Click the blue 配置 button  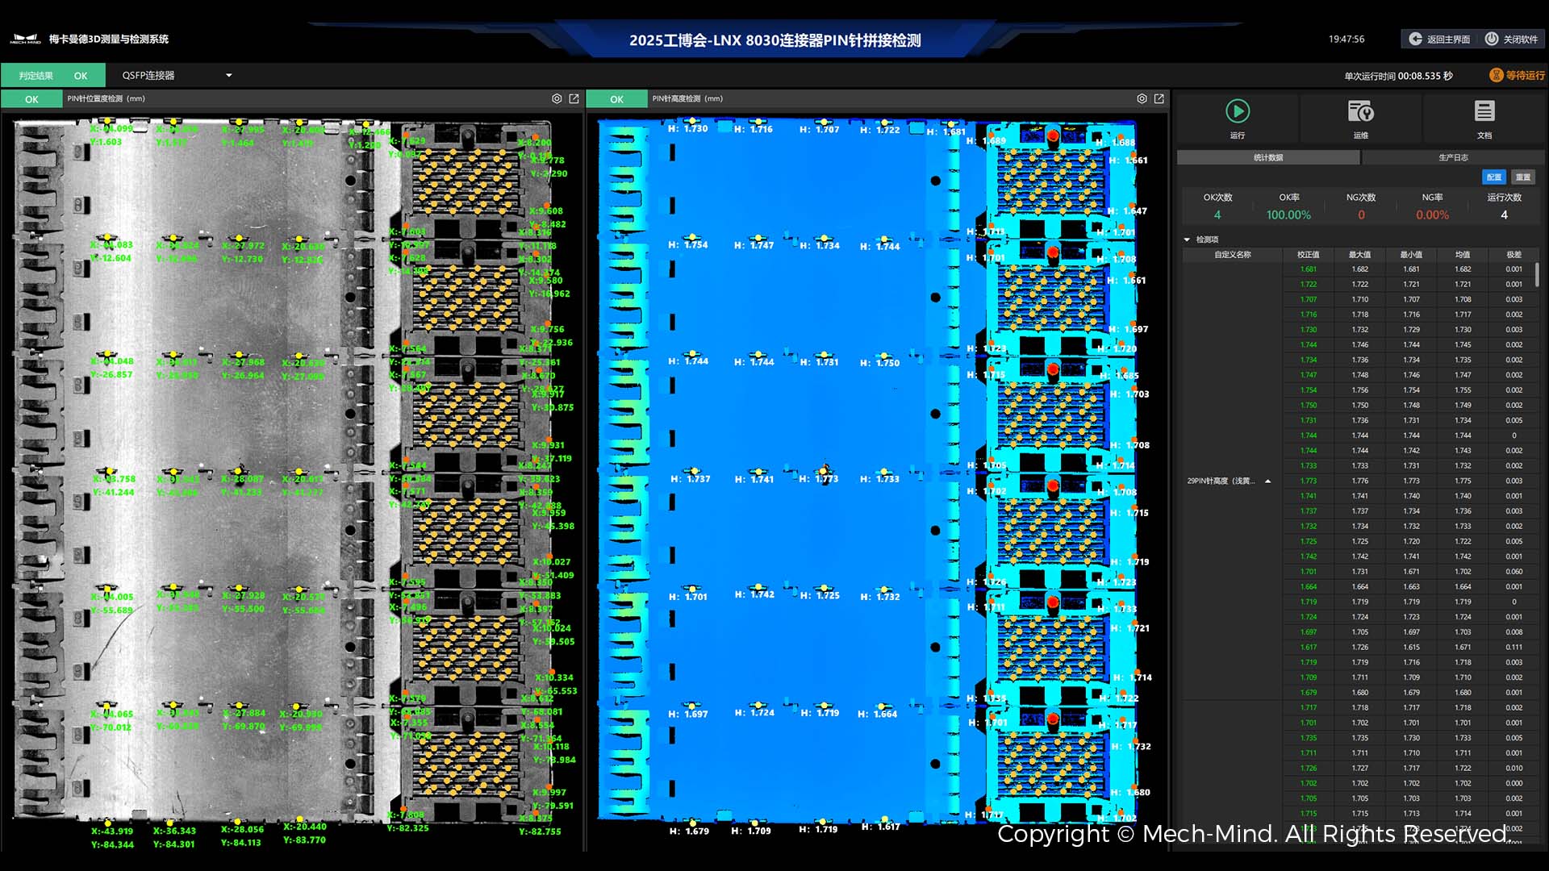tap(1494, 177)
